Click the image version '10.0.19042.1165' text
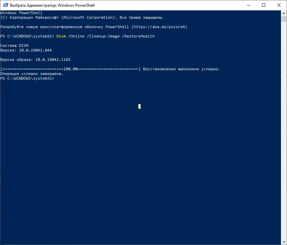 point(53,60)
